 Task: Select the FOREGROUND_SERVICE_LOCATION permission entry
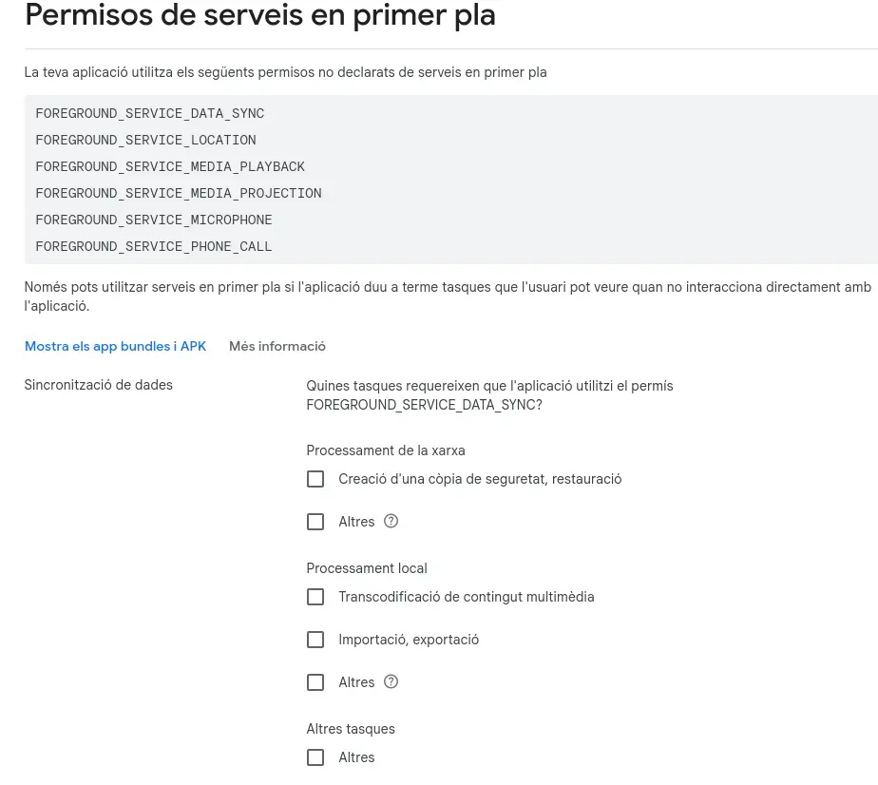(145, 140)
